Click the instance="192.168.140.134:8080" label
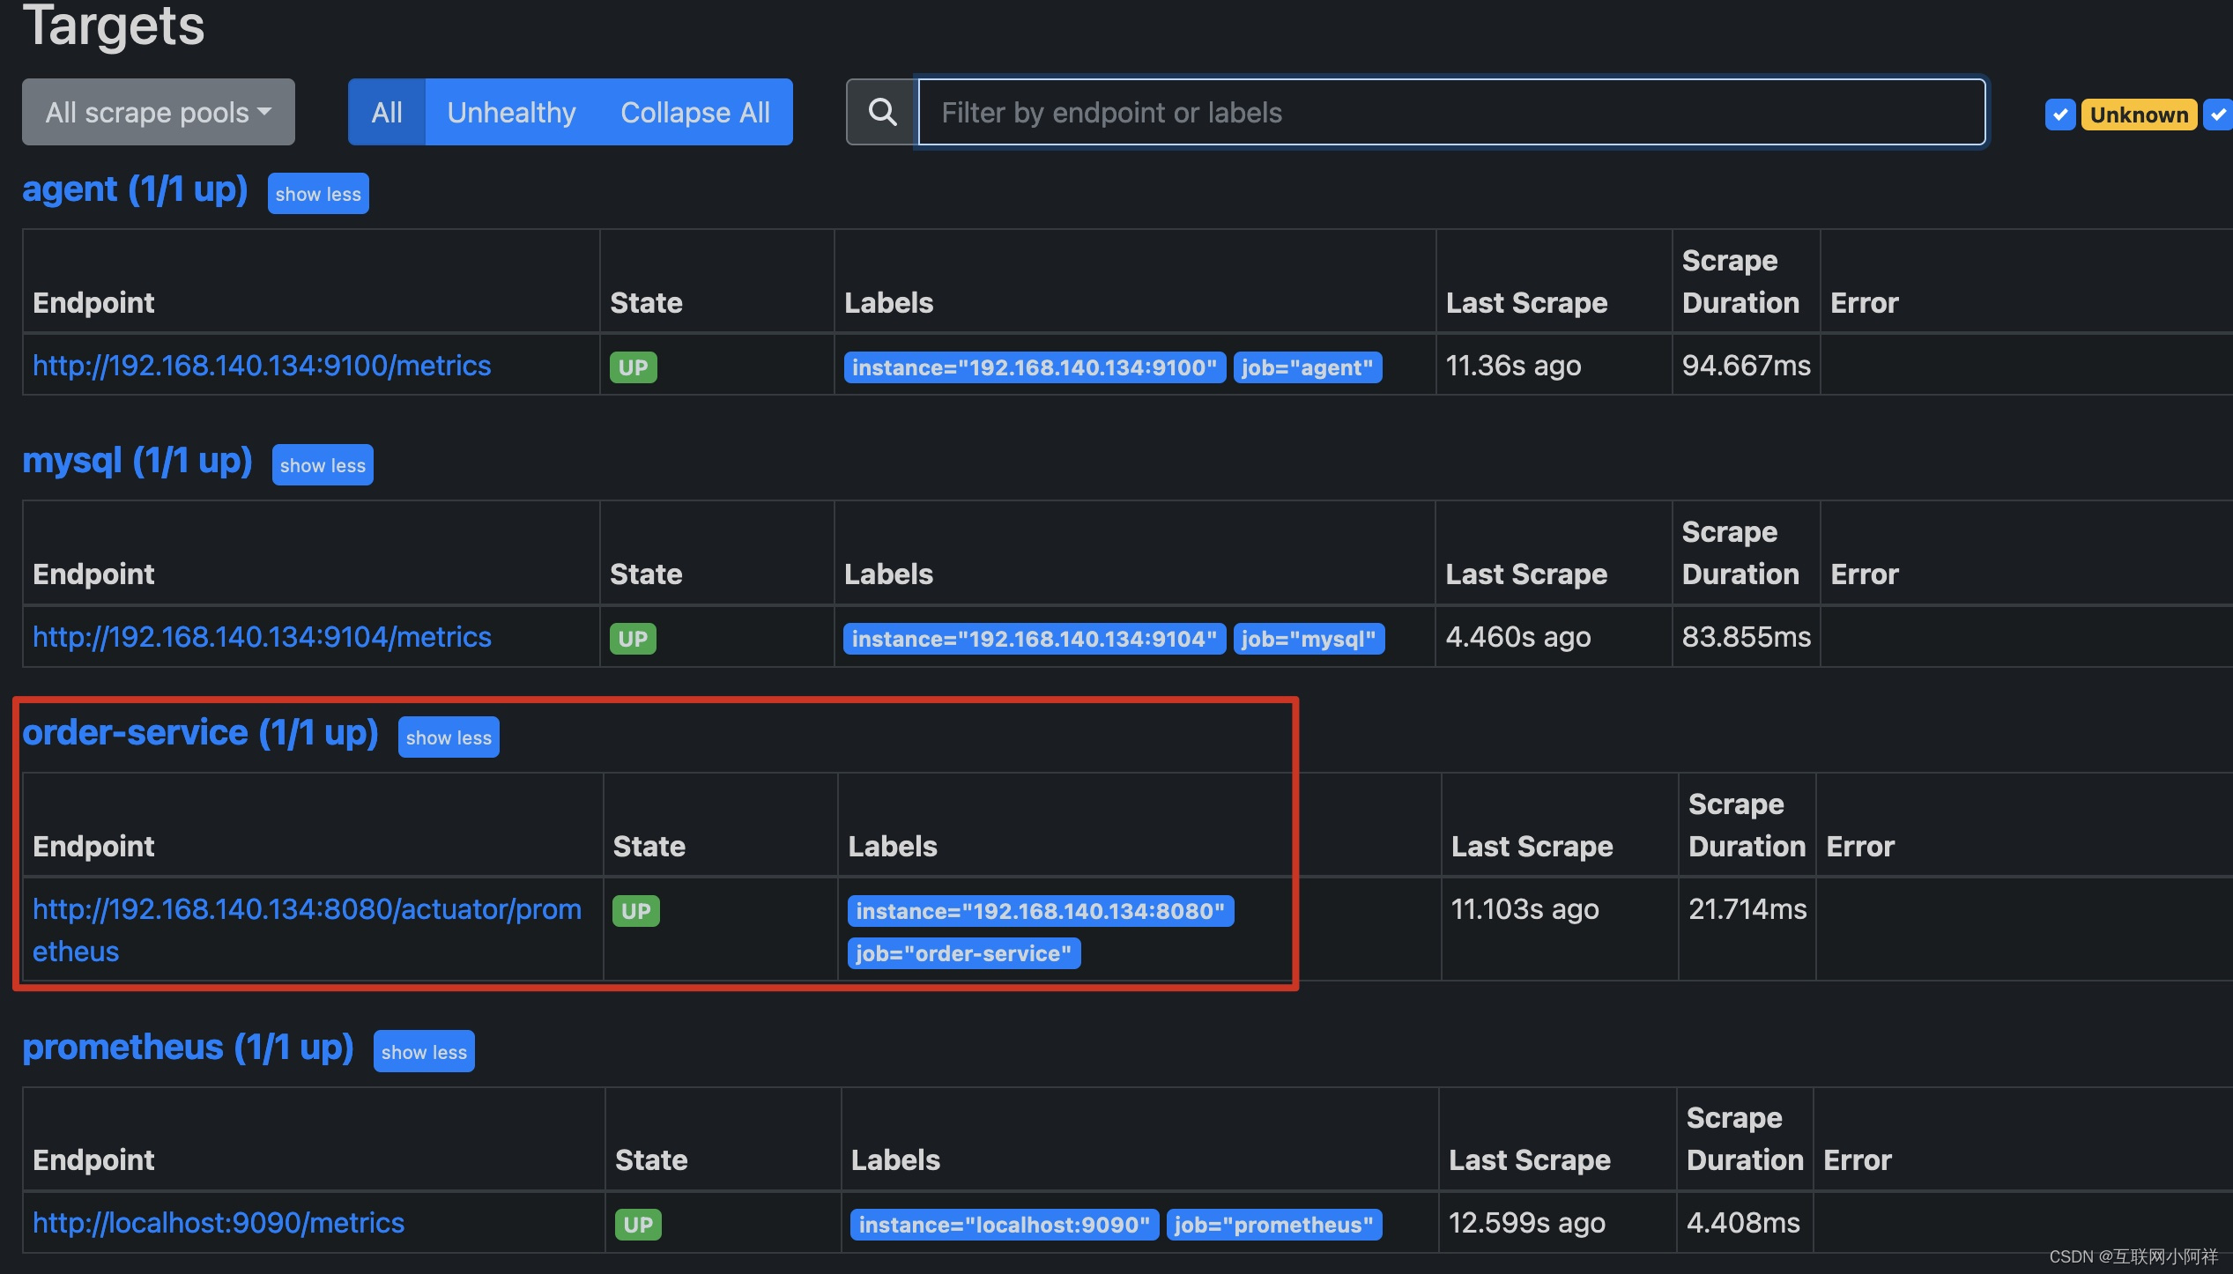The height and width of the screenshot is (1274, 2233). pyautogui.click(x=1040, y=911)
